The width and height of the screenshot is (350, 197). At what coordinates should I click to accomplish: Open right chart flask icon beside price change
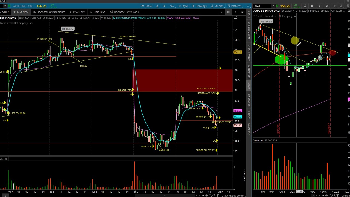[x=305, y=6]
